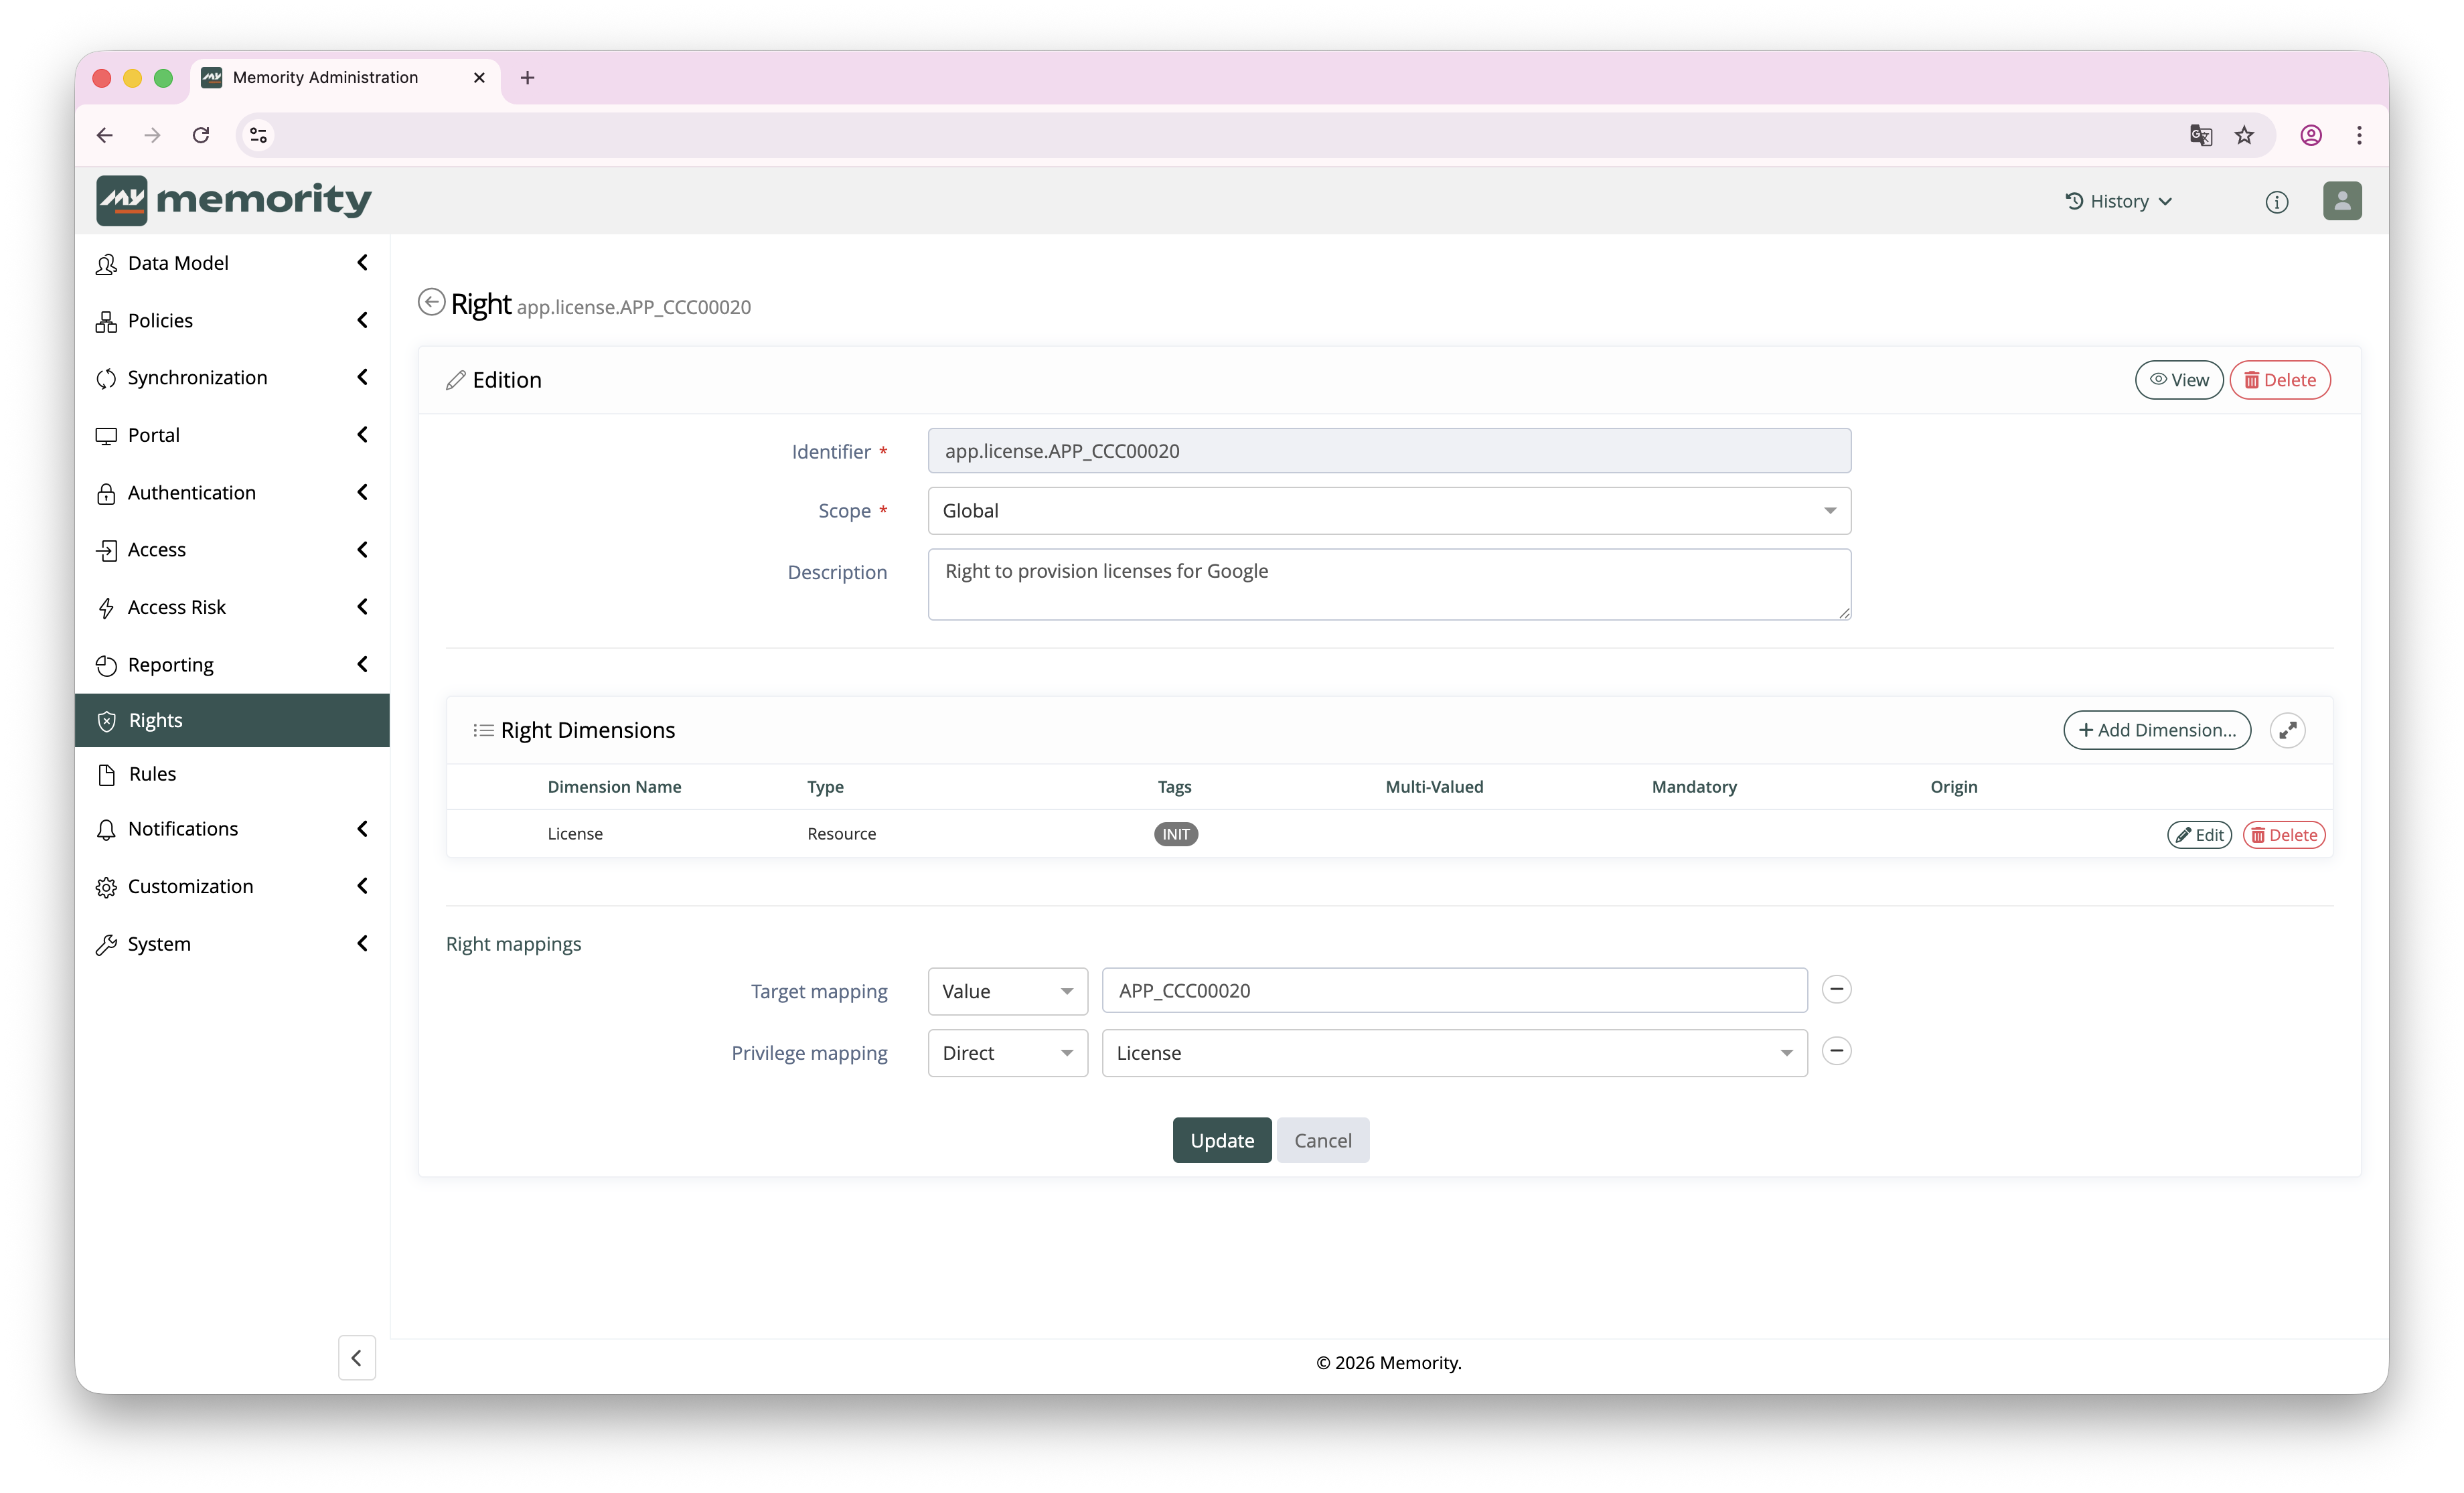Reload the browser page
The height and width of the screenshot is (1493, 2464).
tap(200, 135)
